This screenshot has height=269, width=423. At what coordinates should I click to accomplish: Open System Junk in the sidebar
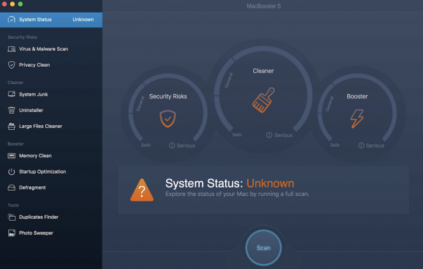tap(33, 95)
